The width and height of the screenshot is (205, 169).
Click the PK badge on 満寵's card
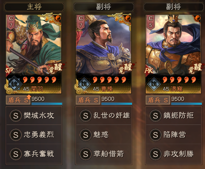point(149,71)
